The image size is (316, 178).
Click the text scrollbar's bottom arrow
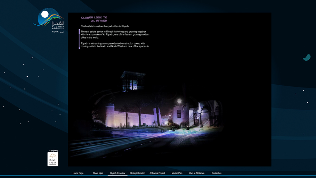pos(79,48)
